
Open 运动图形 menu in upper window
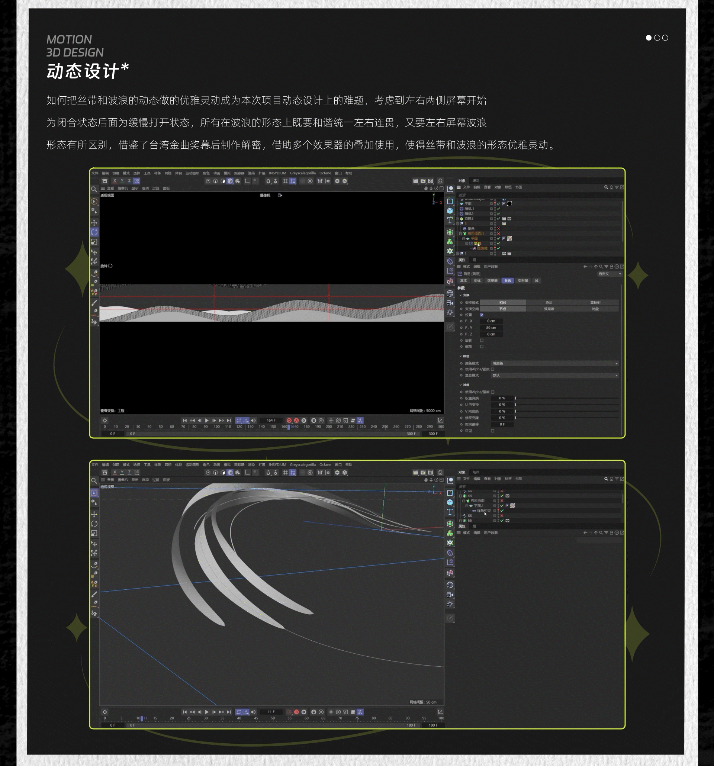click(192, 173)
